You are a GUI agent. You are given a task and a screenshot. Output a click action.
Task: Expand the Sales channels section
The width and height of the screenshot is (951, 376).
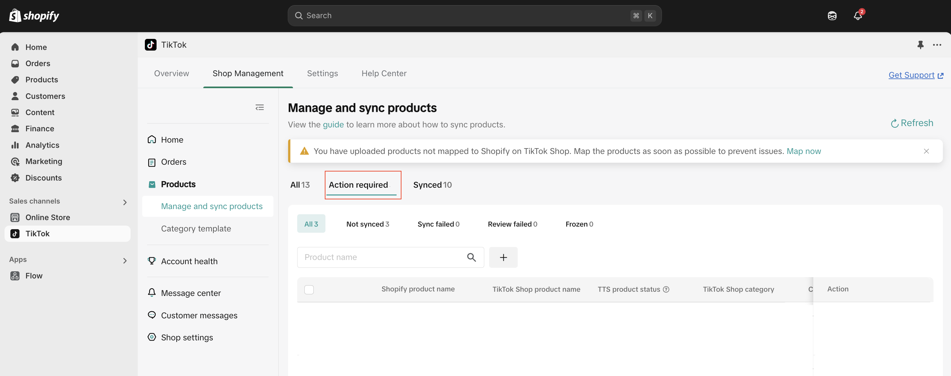click(x=125, y=202)
